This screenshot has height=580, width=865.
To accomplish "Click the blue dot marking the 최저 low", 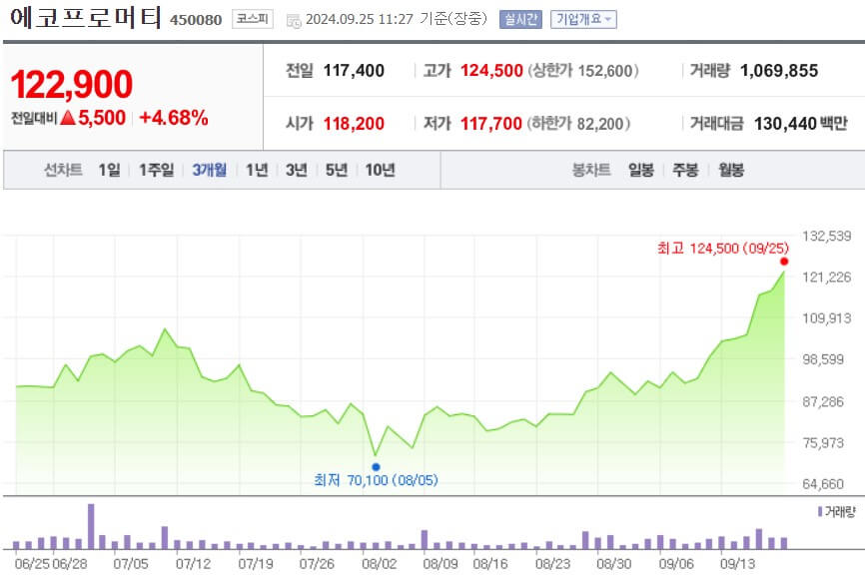I will [377, 466].
